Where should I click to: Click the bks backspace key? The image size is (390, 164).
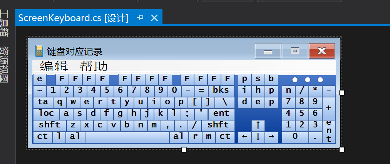(x=221, y=91)
